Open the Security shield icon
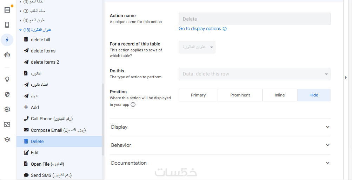Image resolution: width=352 pixels, height=180 pixels. tap(7, 94)
